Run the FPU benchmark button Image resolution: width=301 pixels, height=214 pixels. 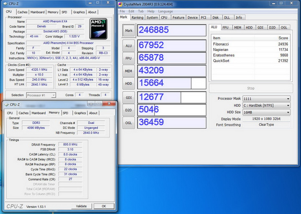coord(129,58)
